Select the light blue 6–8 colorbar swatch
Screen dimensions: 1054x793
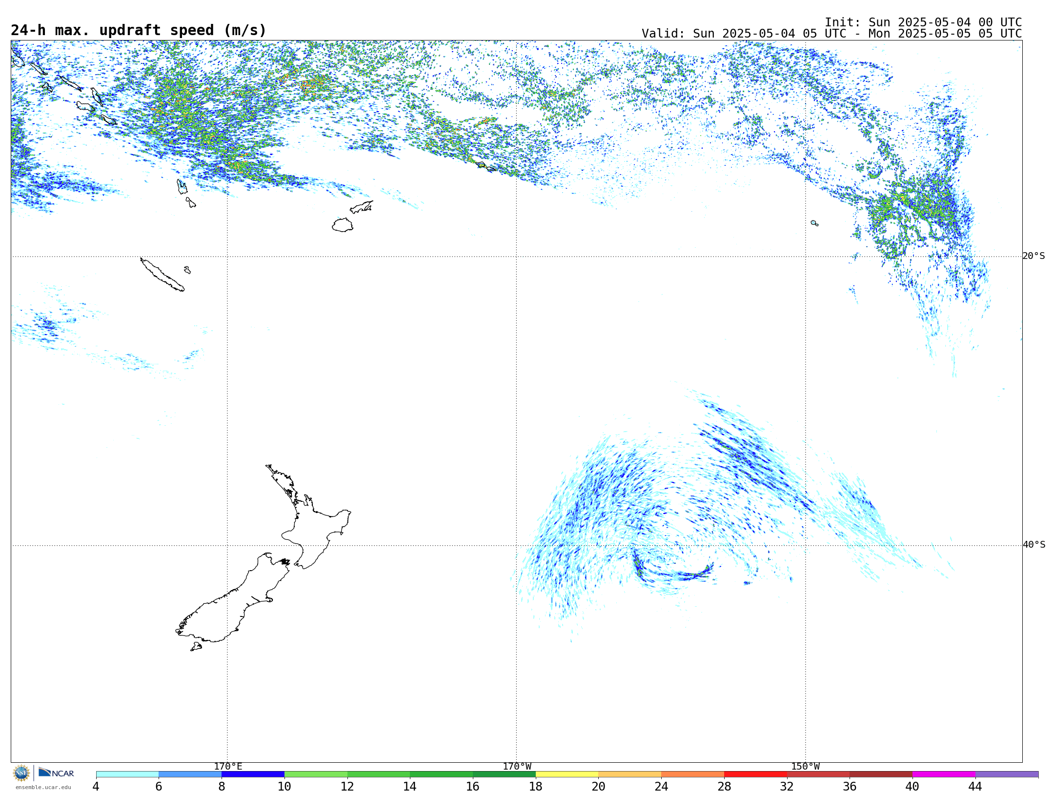click(190, 774)
